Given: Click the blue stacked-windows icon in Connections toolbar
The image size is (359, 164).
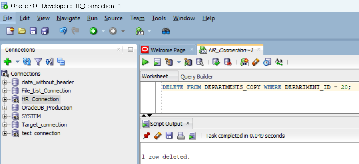Looking at the screenshot, I should (x=61, y=62).
